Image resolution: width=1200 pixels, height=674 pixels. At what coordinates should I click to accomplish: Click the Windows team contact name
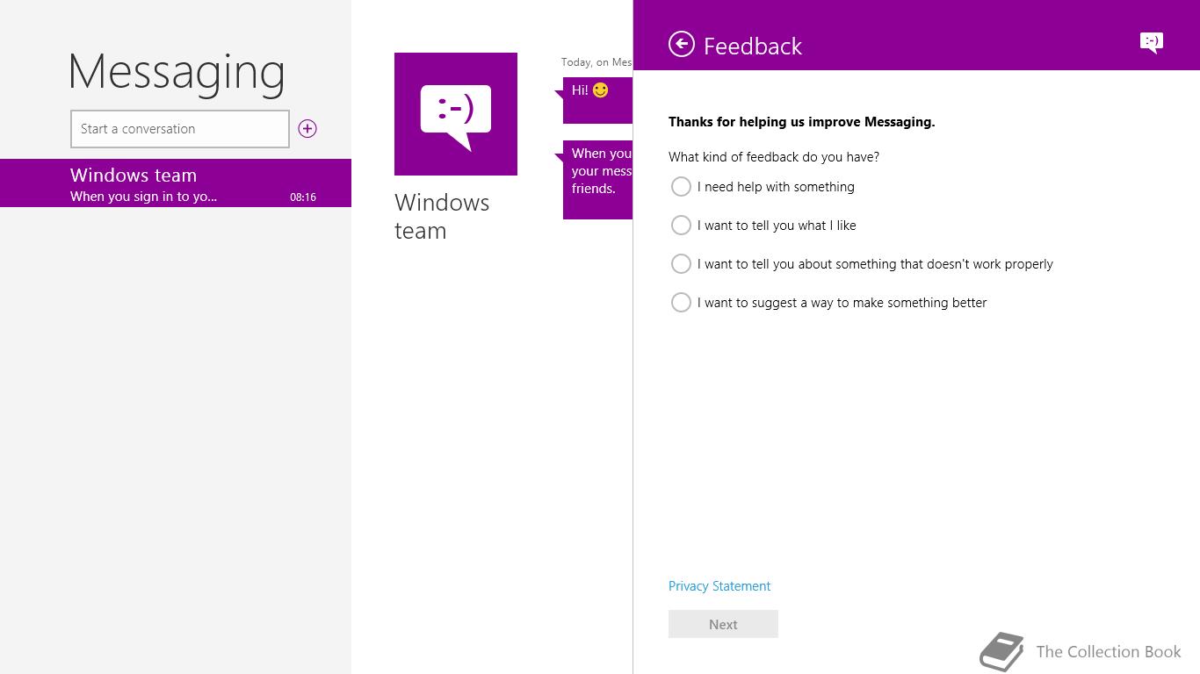[442, 217]
